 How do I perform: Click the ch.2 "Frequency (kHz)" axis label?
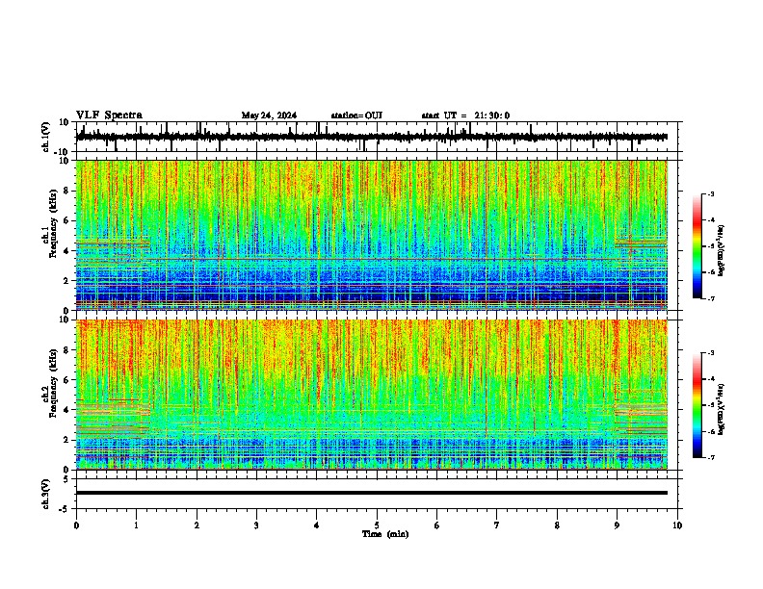53,383
